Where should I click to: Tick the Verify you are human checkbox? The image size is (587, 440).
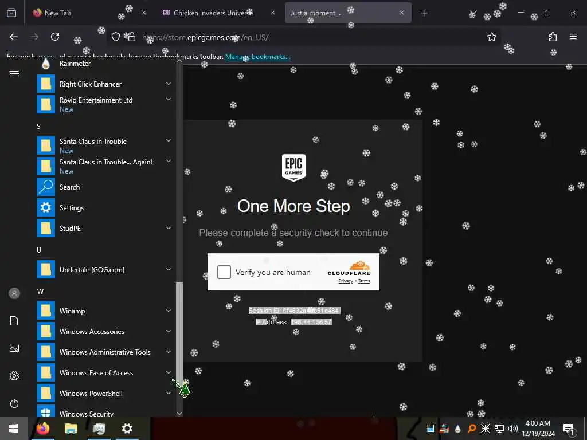click(x=224, y=272)
